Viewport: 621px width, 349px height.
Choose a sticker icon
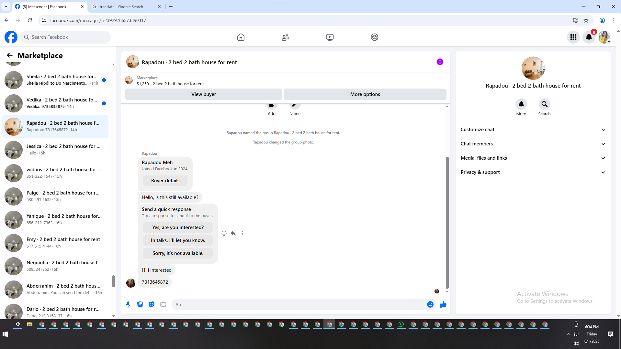coord(152,304)
